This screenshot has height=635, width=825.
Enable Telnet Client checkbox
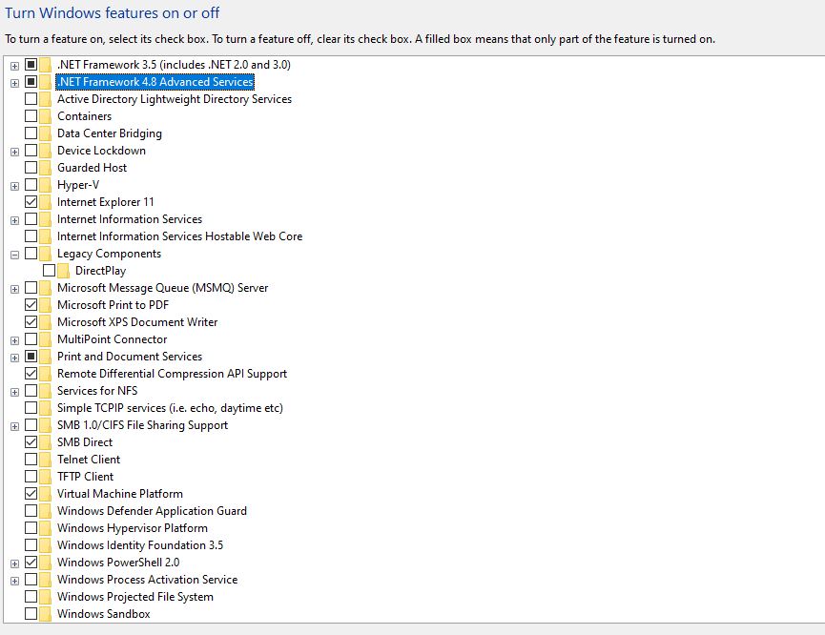pos(31,460)
